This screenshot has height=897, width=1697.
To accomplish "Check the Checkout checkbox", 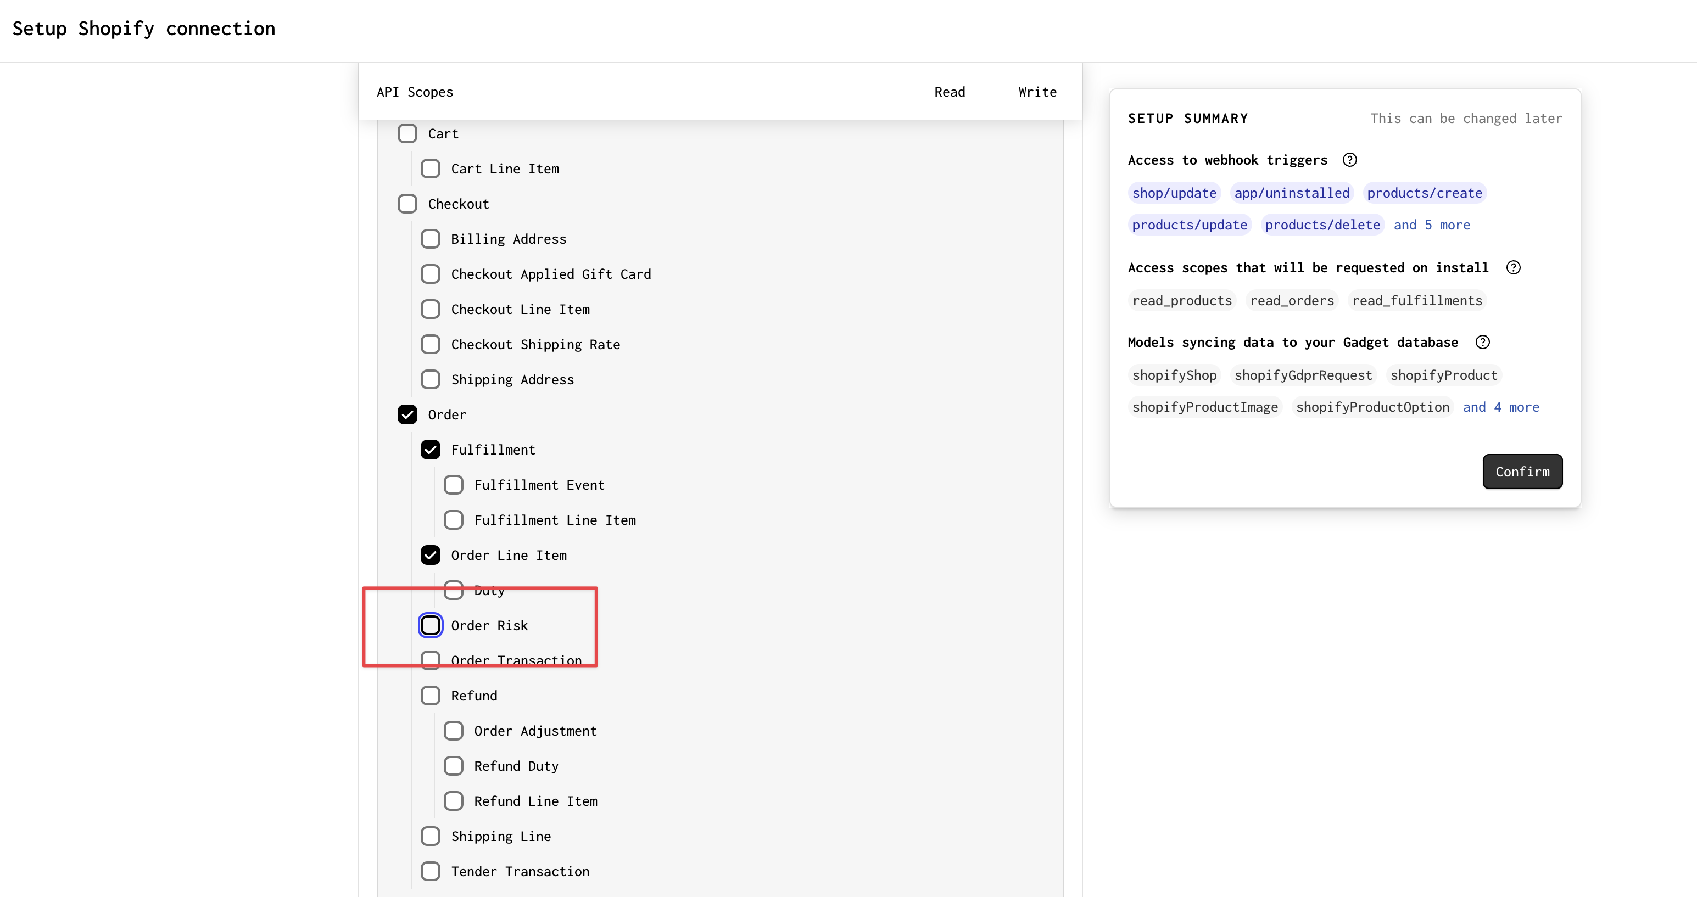I will click(407, 204).
